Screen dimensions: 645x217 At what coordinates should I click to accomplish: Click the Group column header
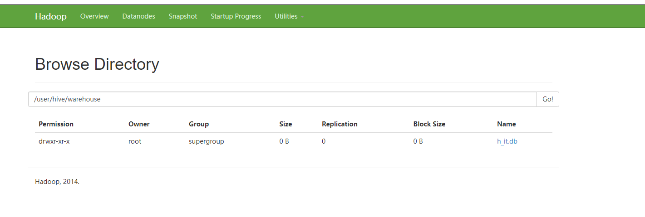(x=199, y=124)
